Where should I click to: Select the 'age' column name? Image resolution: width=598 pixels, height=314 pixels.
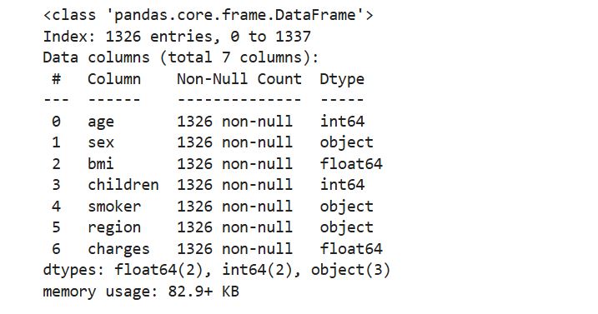tap(101, 122)
